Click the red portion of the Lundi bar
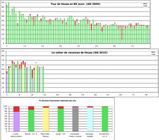Screen dimensions: 159x140 pos(17,109)
